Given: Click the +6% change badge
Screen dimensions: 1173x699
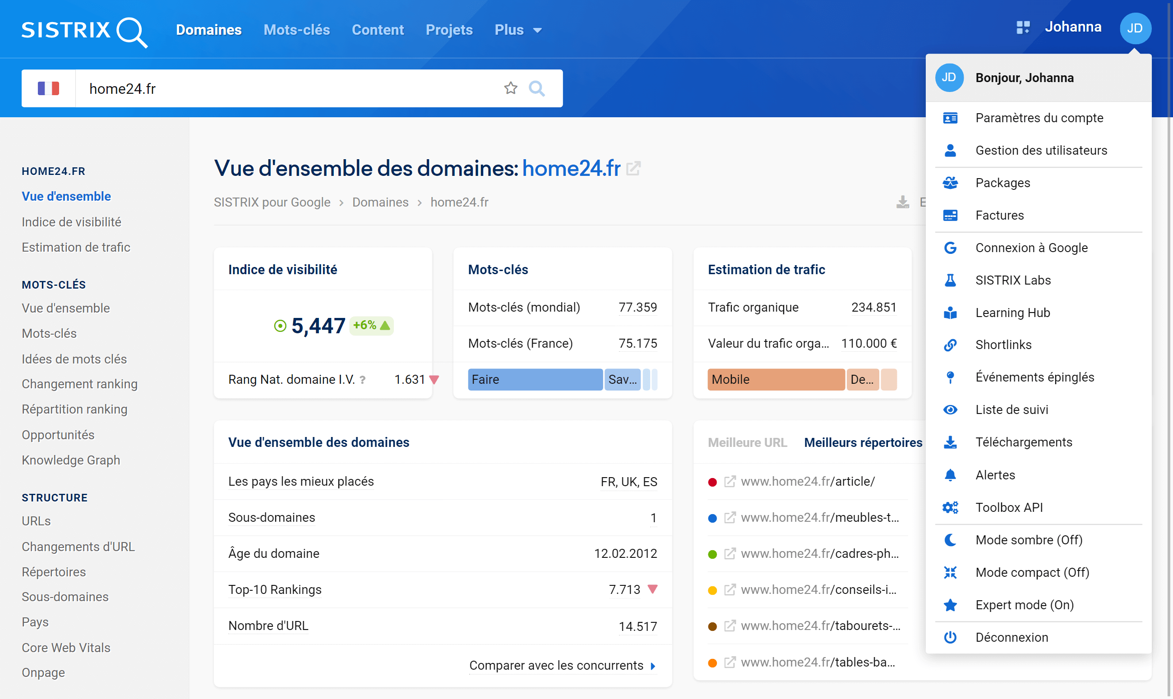Looking at the screenshot, I should coord(371,326).
